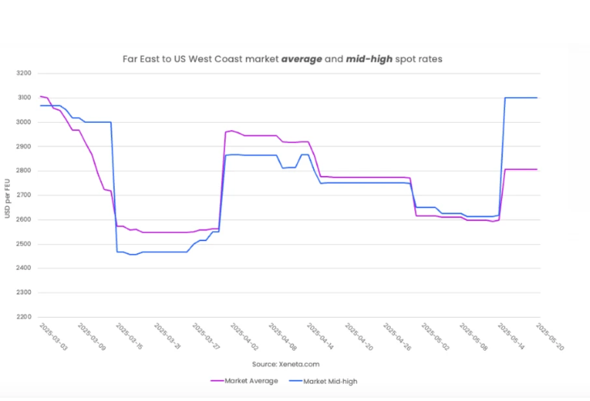Click the 3000 value on the y-axis
The height and width of the screenshot is (401, 590).
point(23,122)
